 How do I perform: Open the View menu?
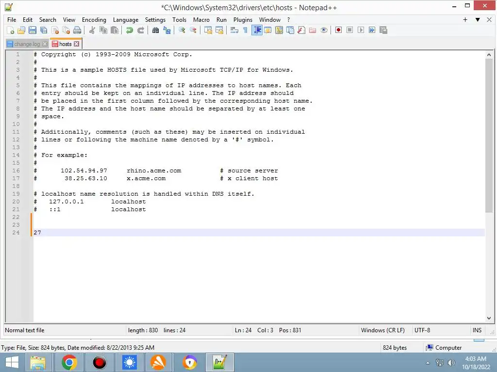click(x=69, y=19)
